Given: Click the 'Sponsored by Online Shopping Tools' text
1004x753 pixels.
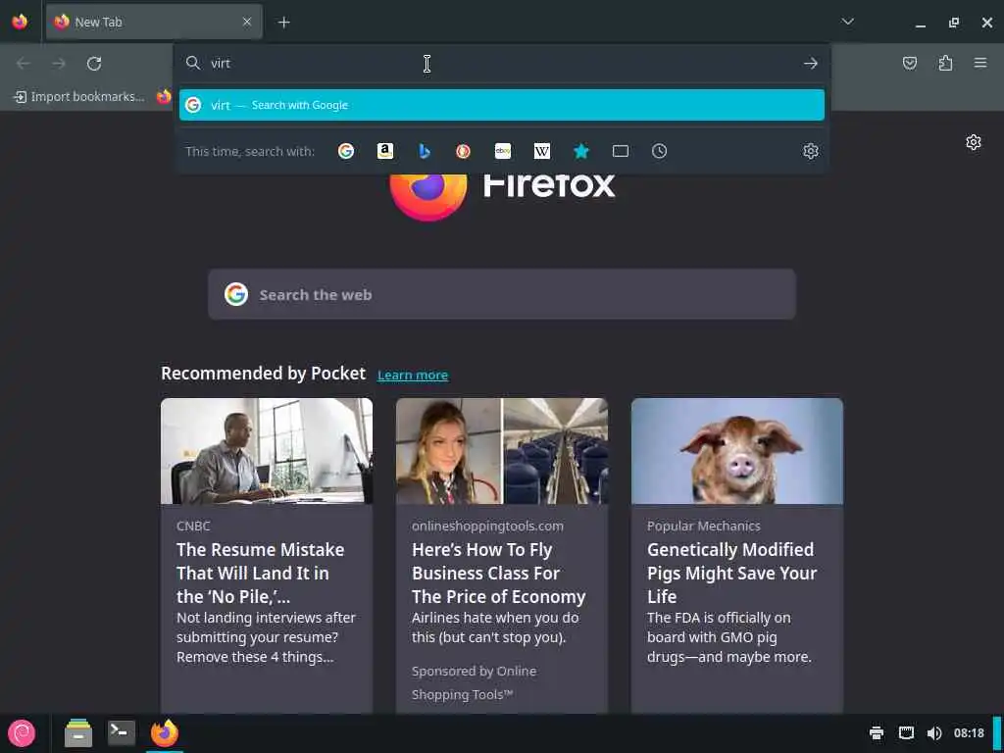Looking at the screenshot, I should click(475, 682).
